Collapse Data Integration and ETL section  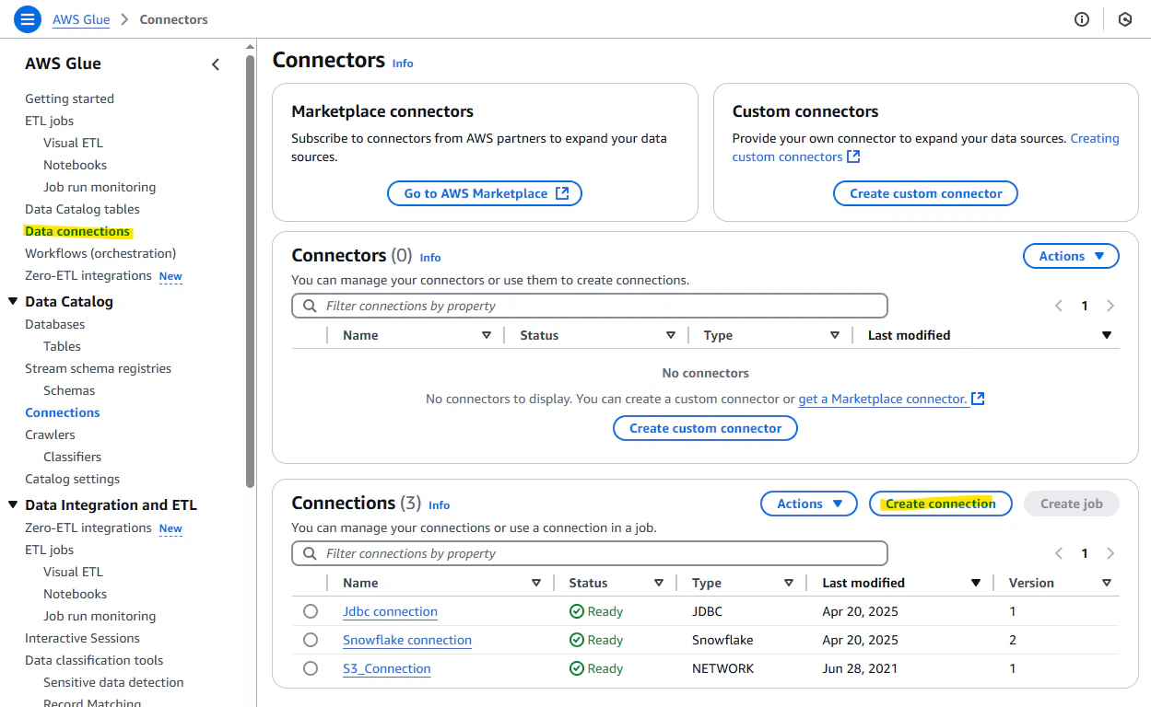pos(13,504)
